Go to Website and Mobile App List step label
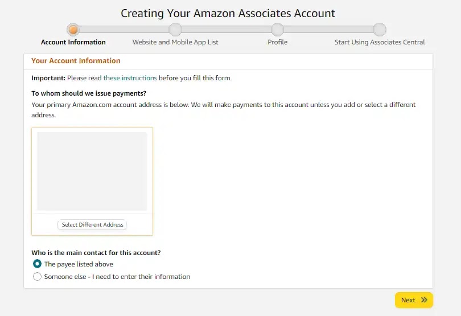Viewport: 461px width, 316px height. [x=175, y=42]
